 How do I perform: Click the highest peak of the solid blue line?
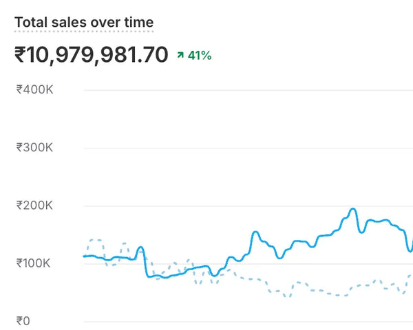click(x=353, y=209)
